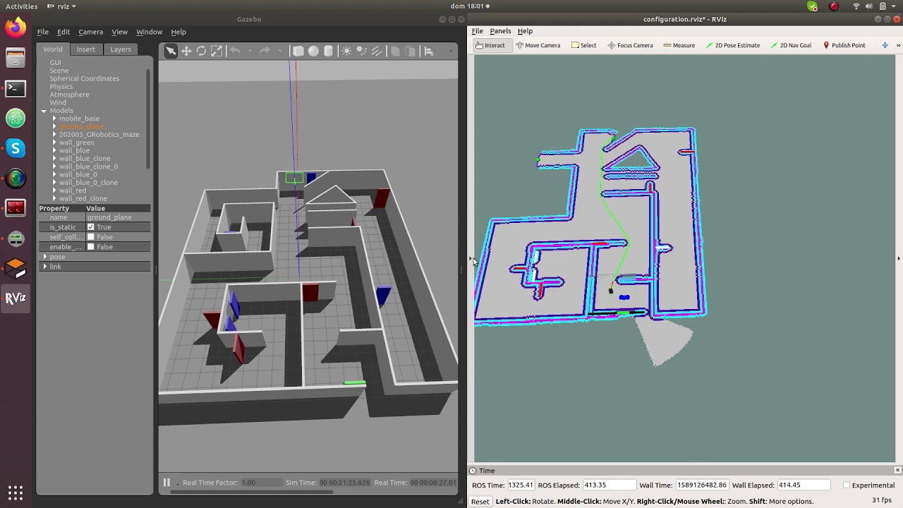The height and width of the screenshot is (508, 903).
Task: Activate the rotate mode tool in Gazebo
Action: point(201,51)
